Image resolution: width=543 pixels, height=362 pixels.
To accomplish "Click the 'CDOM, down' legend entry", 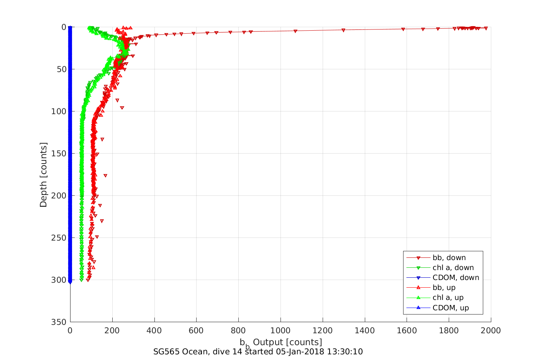I will tap(443, 278).
